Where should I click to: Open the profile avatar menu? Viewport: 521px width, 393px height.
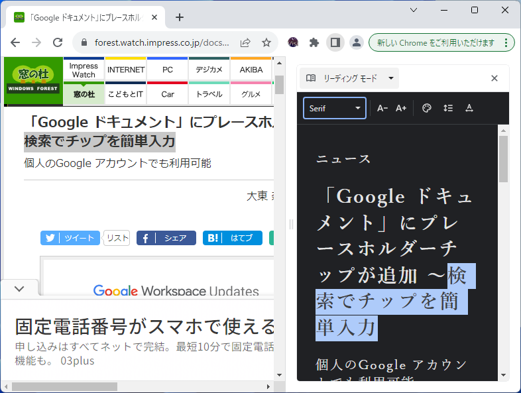[x=357, y=42]
